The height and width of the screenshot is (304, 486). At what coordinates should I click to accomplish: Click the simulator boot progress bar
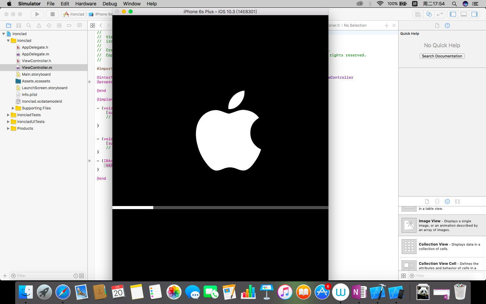point(220,207)
